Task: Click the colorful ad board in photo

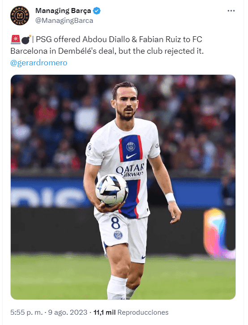Action: pos(219,233)
